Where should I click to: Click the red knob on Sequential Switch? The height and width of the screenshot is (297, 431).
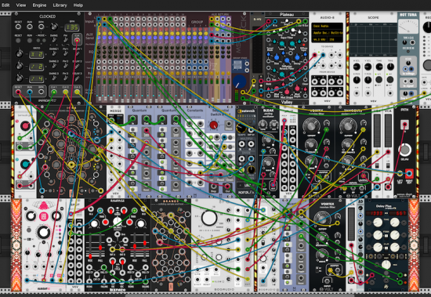point(214,125)
